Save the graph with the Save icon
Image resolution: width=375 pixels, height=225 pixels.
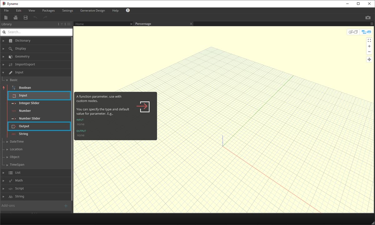click(x=25, y=17)
